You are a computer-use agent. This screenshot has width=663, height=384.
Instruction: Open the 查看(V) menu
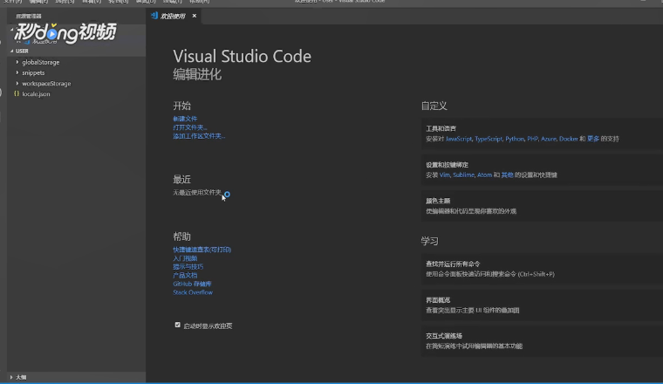click(92, 2)
